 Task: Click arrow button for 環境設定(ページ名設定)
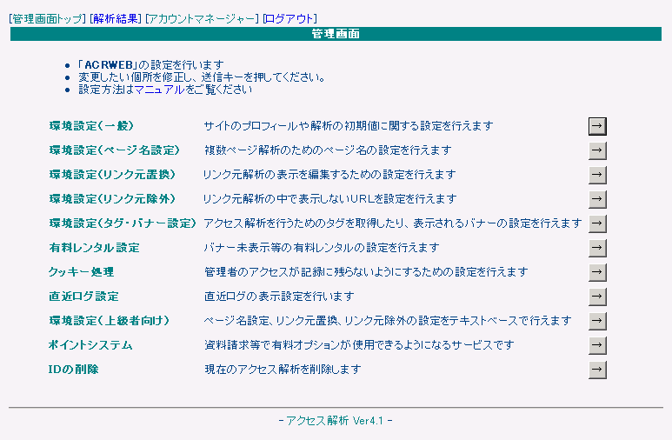[x=597, y=150]
